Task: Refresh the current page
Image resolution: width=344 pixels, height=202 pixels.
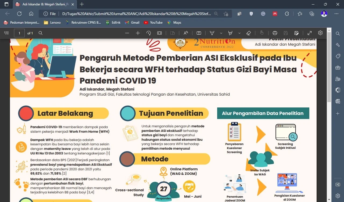Action: tap(19, 14)
